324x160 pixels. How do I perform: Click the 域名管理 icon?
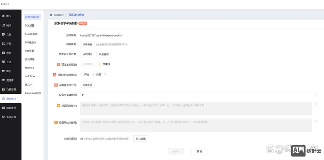pos(3,108)
